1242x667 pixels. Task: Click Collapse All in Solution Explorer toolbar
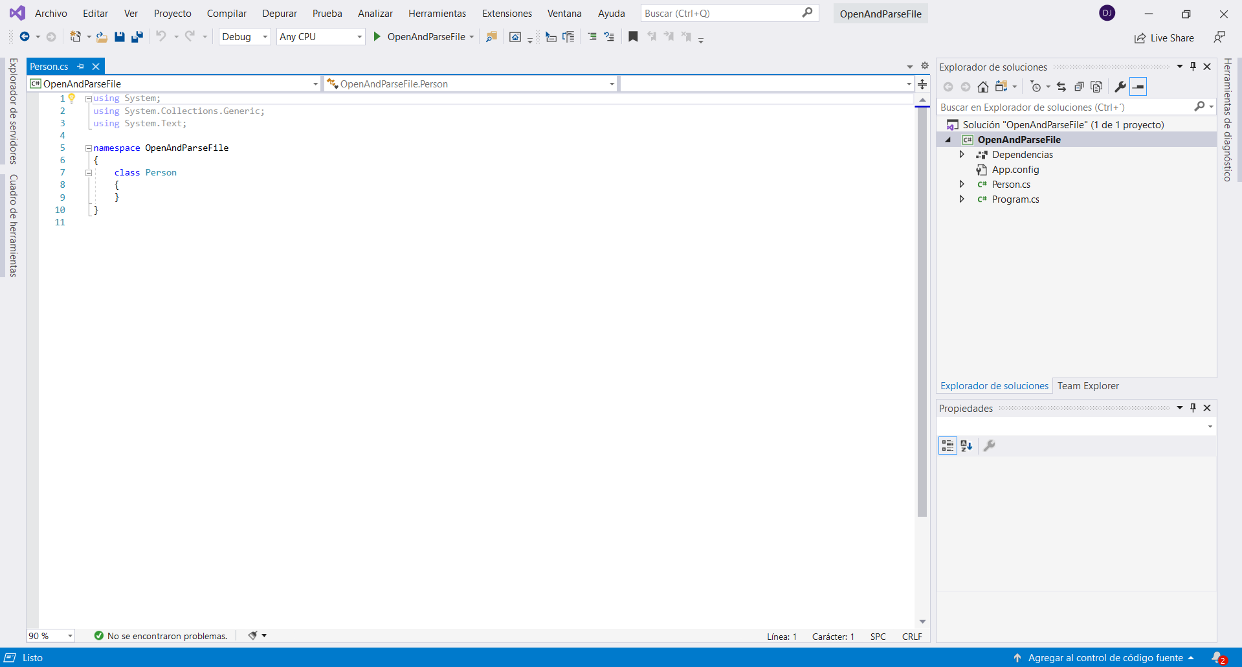point(1079,87)
